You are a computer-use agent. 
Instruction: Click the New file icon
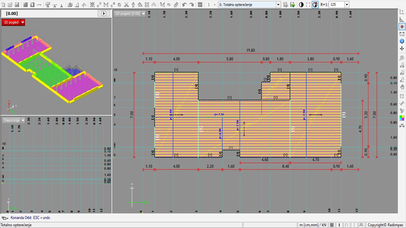[x=3, y=5]
